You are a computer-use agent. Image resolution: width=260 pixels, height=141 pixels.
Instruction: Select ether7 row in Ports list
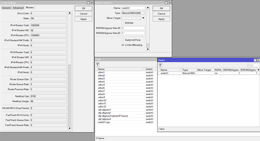tap(126, 91)
